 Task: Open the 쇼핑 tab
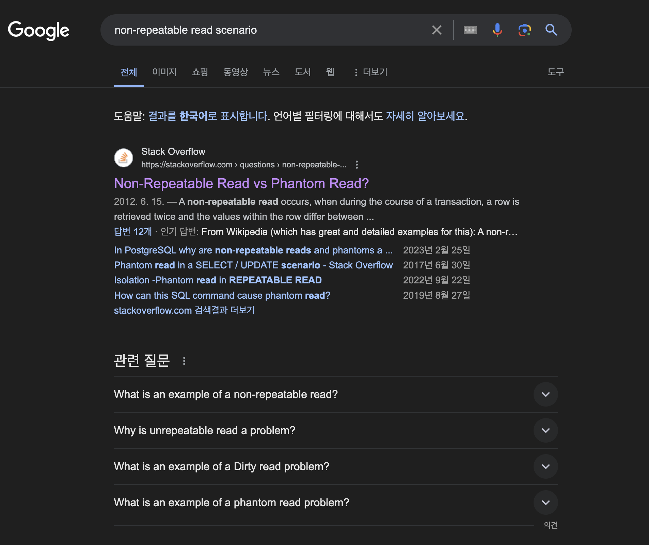tap(200, 72)
